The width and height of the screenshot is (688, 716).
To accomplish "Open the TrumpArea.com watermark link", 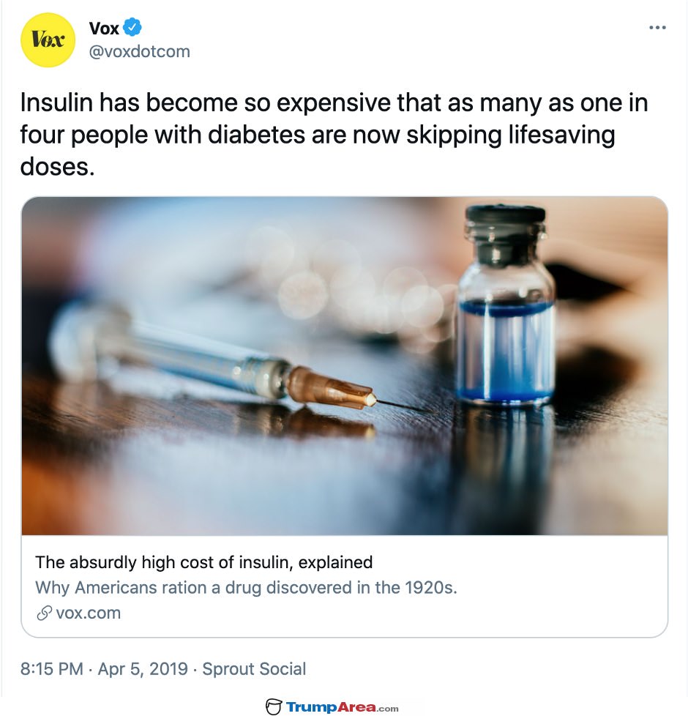I will tap(342, 707).
